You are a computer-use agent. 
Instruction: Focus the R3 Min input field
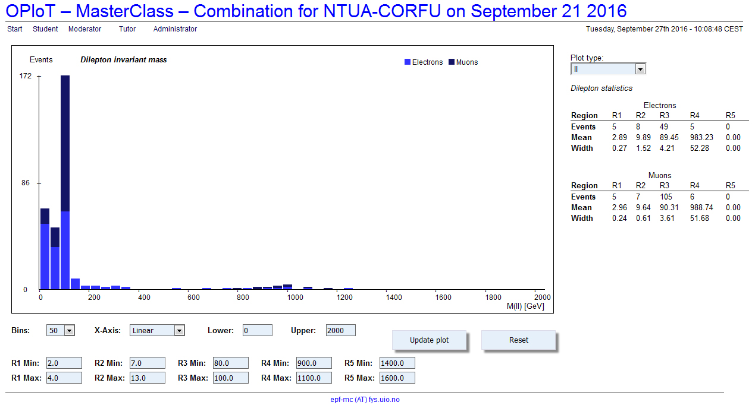[x=231, y=363]
